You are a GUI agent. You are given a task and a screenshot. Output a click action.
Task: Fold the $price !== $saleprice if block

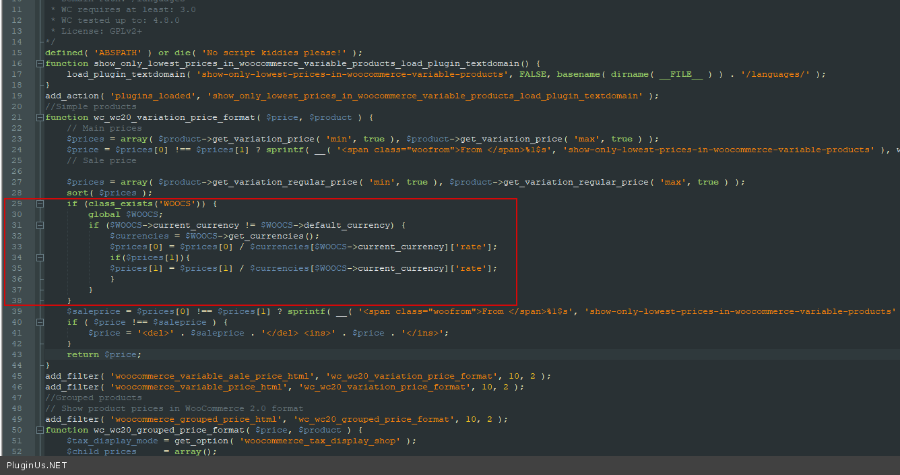[40, 322]
